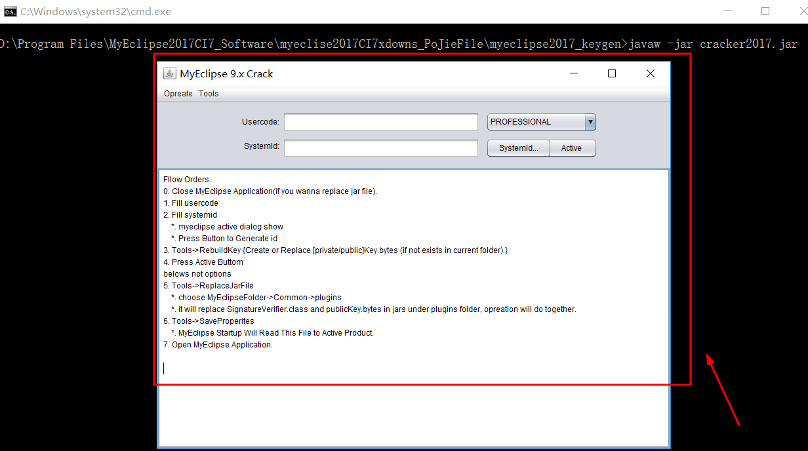Maximize the MyEclipse 9.x Crack window

[612, 73]
